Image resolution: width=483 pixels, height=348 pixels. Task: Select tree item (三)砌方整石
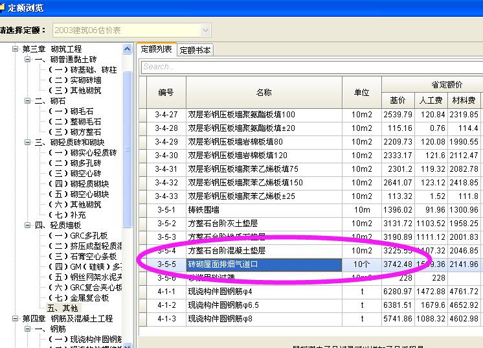click(x=75, y=132)
